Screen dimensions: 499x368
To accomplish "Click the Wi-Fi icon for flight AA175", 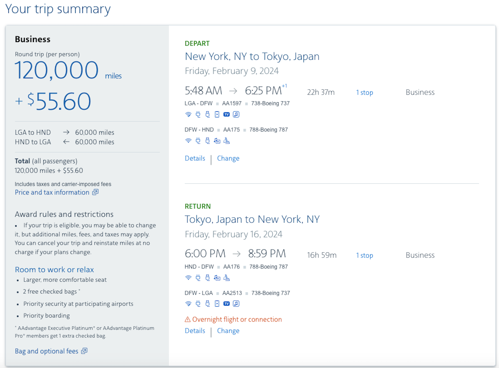I will (x=188, y=141).
